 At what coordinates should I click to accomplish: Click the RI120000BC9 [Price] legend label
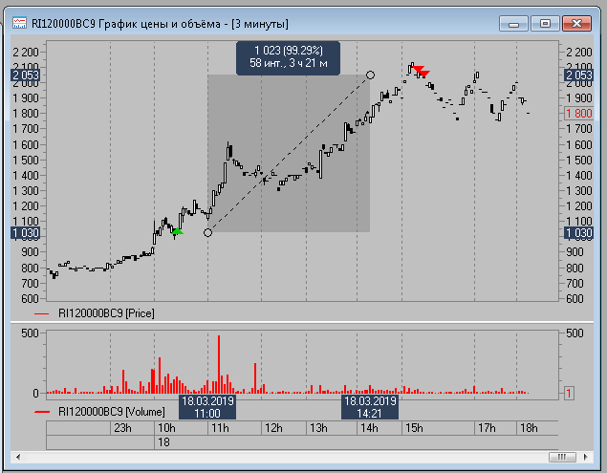click(x=105, y=312)
